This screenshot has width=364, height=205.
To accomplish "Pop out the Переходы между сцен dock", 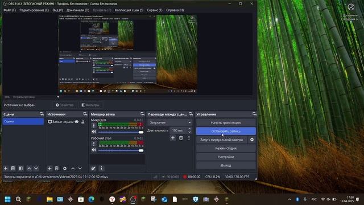I will [x=191, y=114].
